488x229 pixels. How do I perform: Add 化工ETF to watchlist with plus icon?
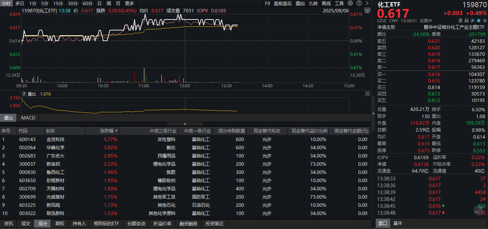click(485, 21)
